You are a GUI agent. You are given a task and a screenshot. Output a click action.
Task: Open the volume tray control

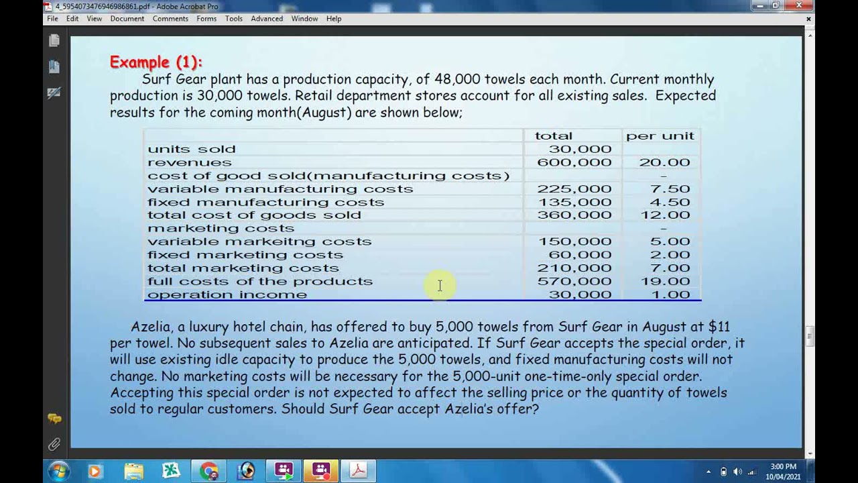[738, 472]
